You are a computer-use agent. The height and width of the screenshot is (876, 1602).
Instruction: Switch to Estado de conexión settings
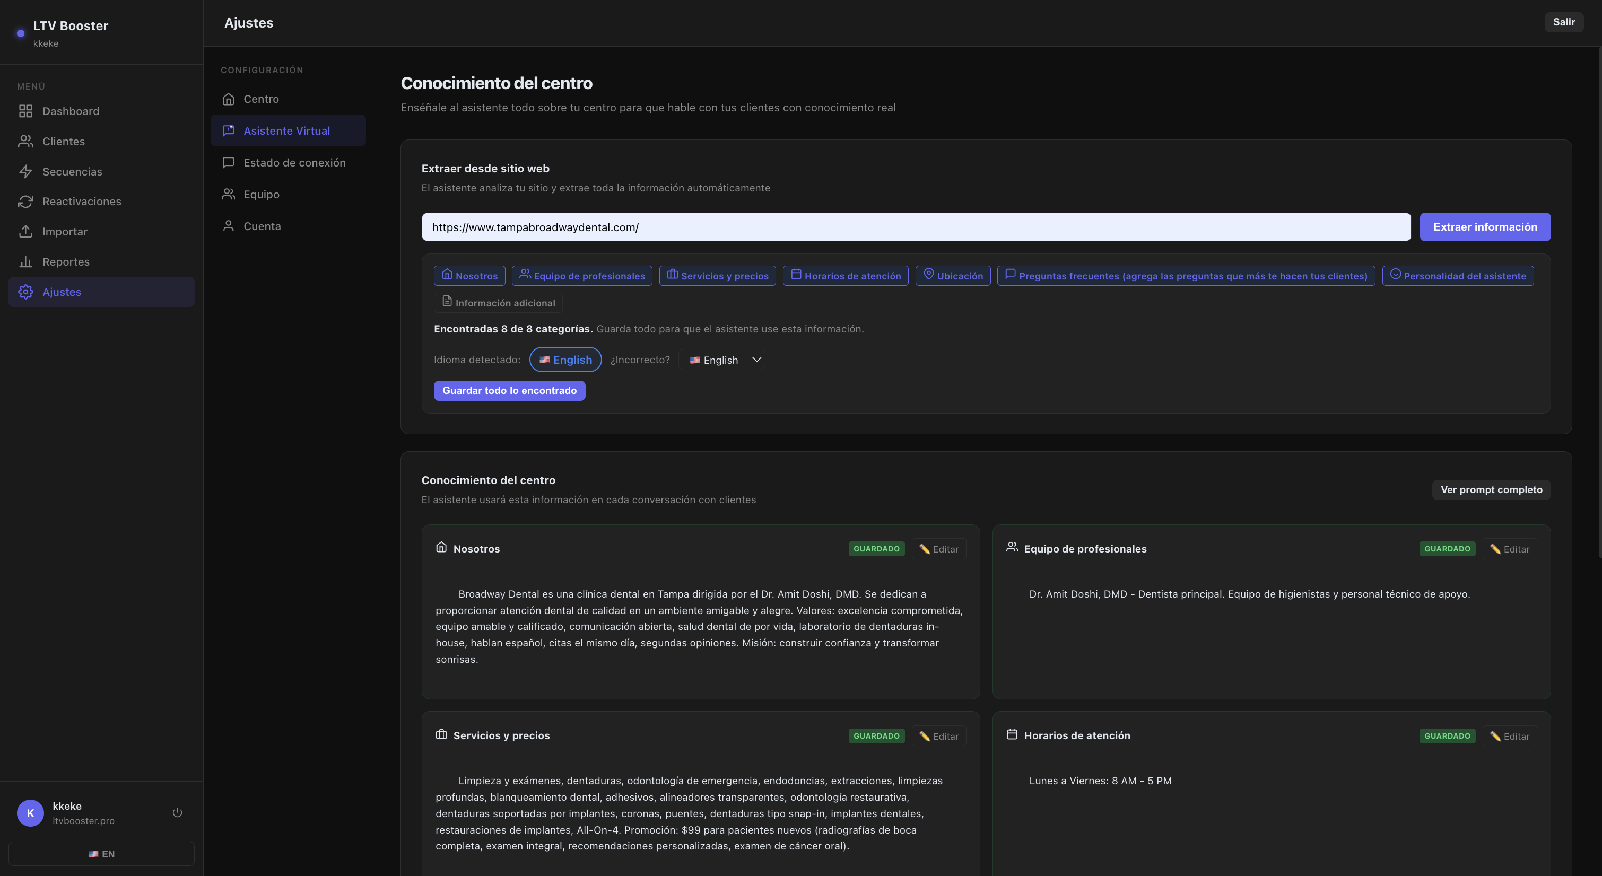point(288,162)
